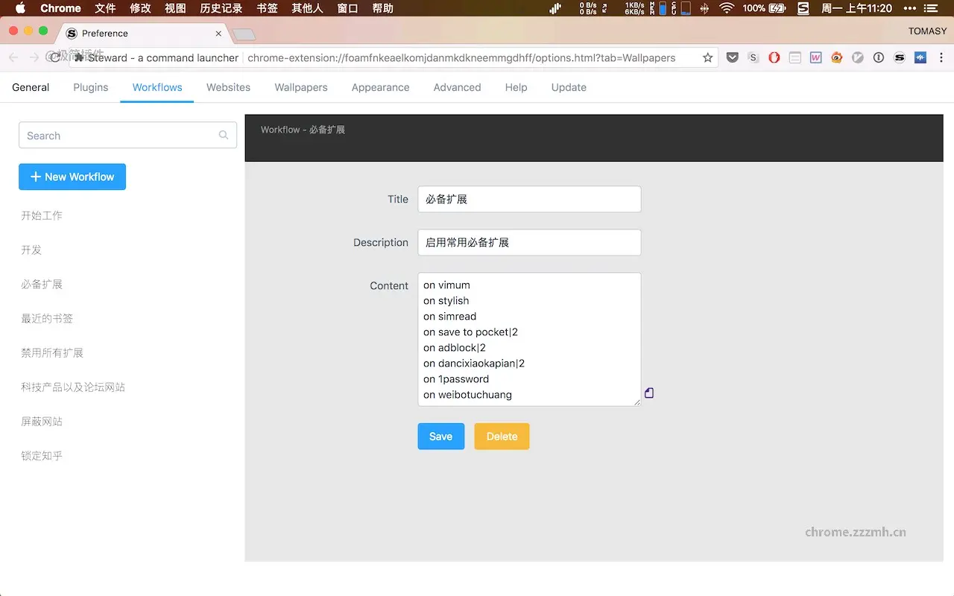Click the Wi-Fi icon in the macOS menu bar
Screen dimensions: 954x596
[x=726, y=8]
